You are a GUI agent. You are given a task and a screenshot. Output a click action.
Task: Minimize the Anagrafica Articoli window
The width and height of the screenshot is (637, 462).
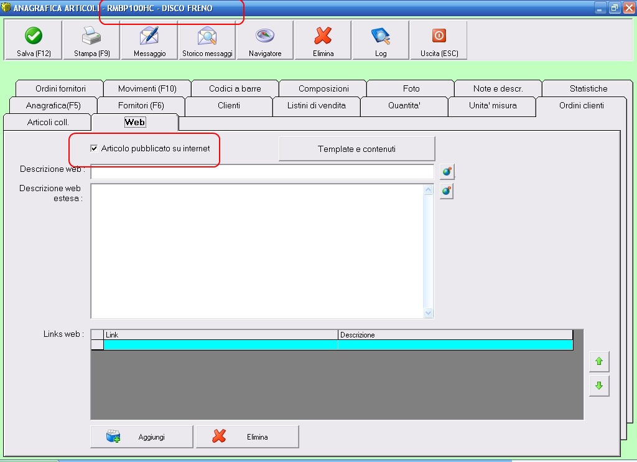(x=600, y=7)
